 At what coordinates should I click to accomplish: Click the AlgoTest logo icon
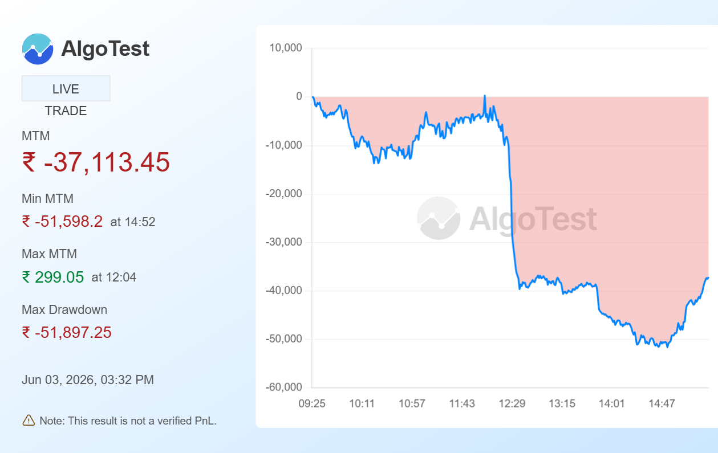(38, 49)
